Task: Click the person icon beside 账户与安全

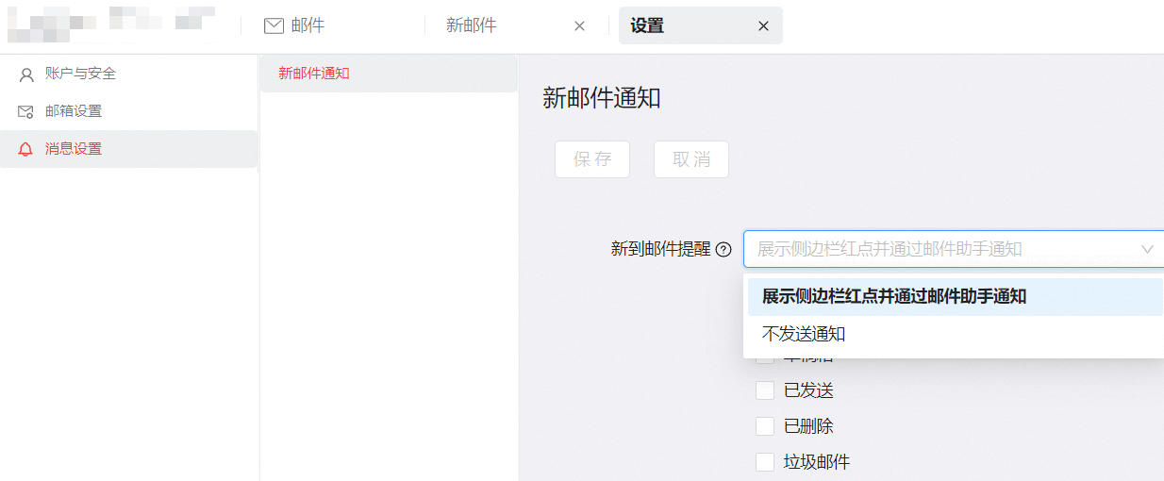Action: point(26,75)
